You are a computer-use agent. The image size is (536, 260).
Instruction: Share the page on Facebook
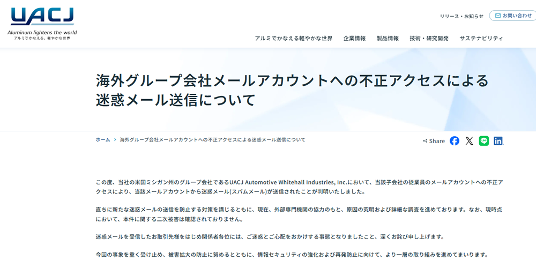455,141
